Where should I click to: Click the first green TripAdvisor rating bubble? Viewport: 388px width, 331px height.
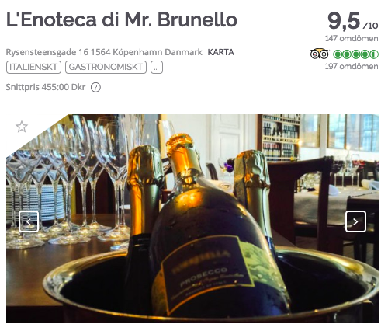338,54
